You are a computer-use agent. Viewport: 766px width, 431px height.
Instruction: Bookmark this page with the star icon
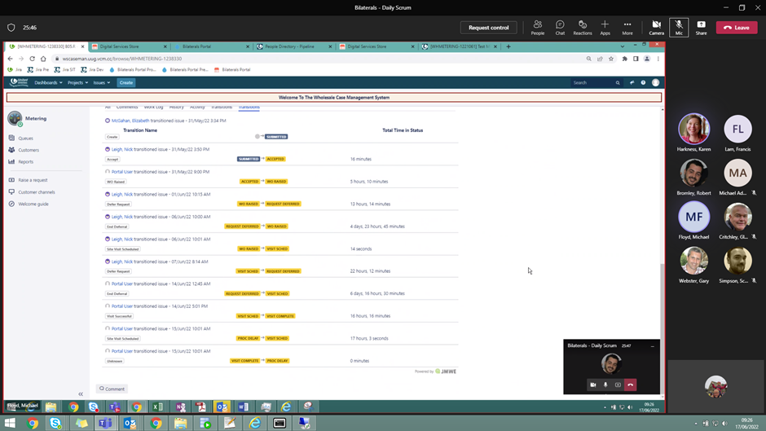click(610, 59)
